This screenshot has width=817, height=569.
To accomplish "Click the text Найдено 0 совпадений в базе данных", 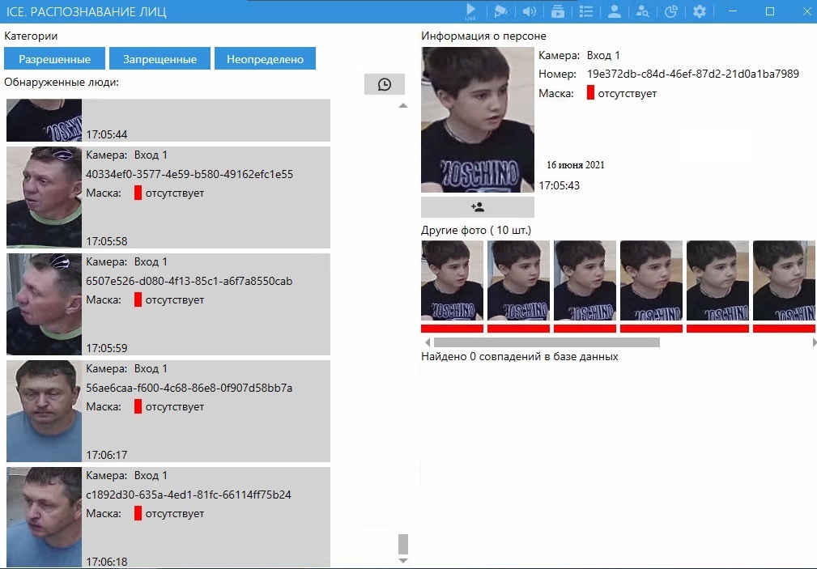I will (520, 357).
